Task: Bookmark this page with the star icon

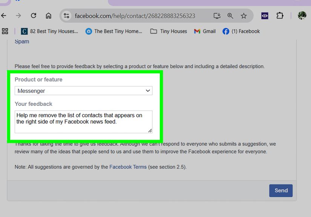Action: [x=244, y=16]
